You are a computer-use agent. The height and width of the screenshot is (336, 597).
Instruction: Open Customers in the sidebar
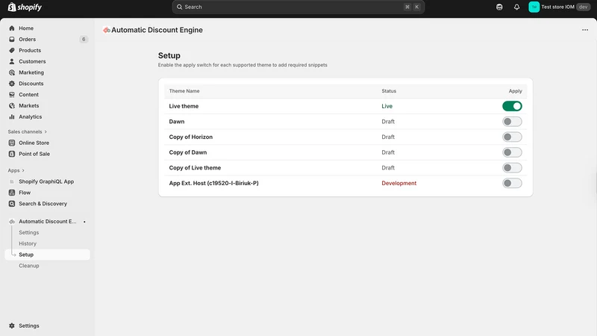pos(32,61)
